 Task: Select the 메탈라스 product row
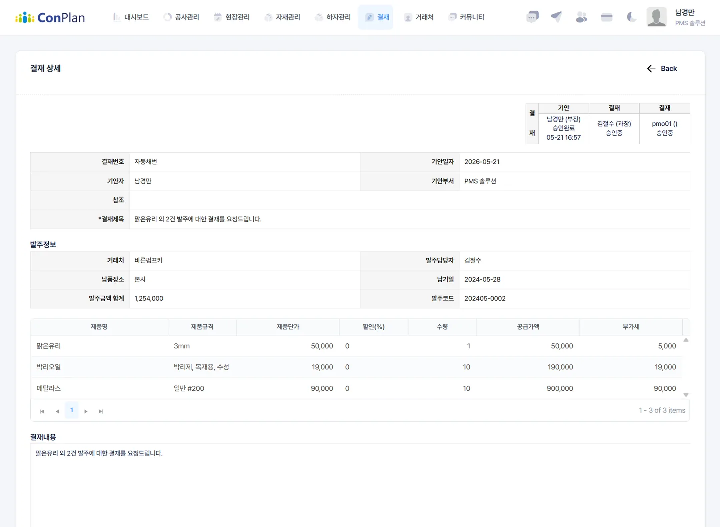coord(356,388)
